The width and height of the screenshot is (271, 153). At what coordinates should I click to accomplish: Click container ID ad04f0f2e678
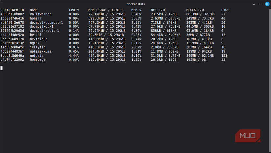(x=12, y=22)
